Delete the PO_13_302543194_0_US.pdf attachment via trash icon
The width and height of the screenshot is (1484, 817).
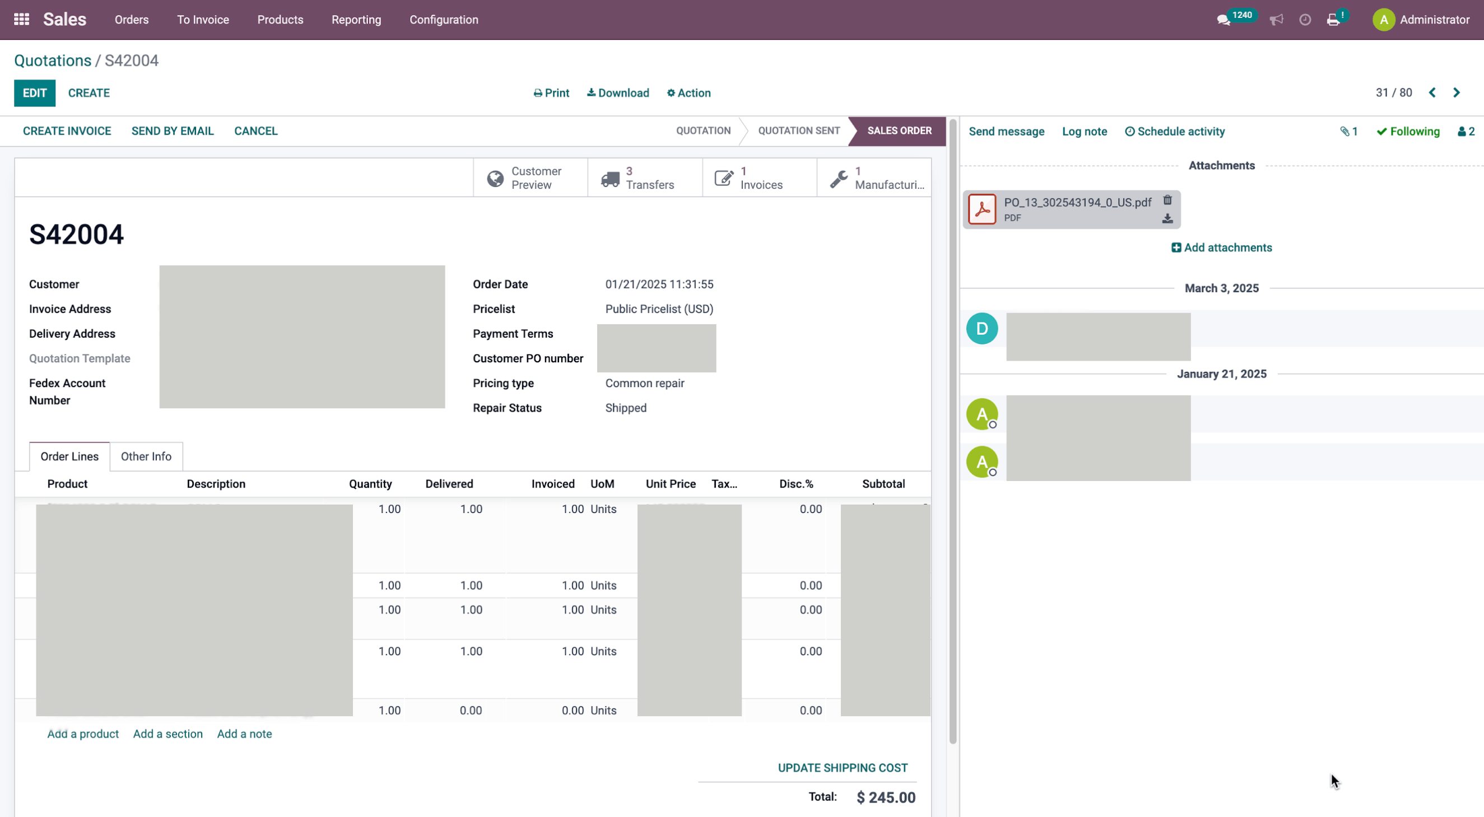coord(1167,200)
